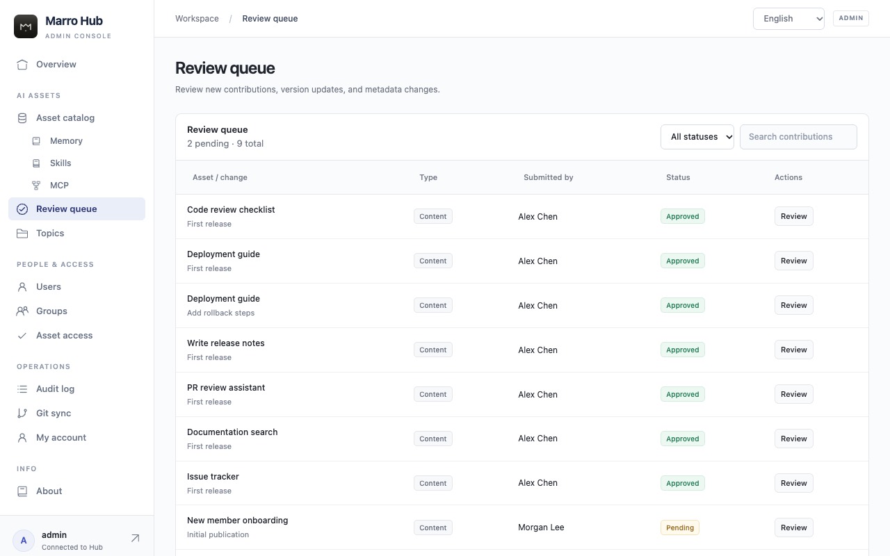Click the Type column header
This screenshot has width=890, height=556.
(x=428, y=177)
